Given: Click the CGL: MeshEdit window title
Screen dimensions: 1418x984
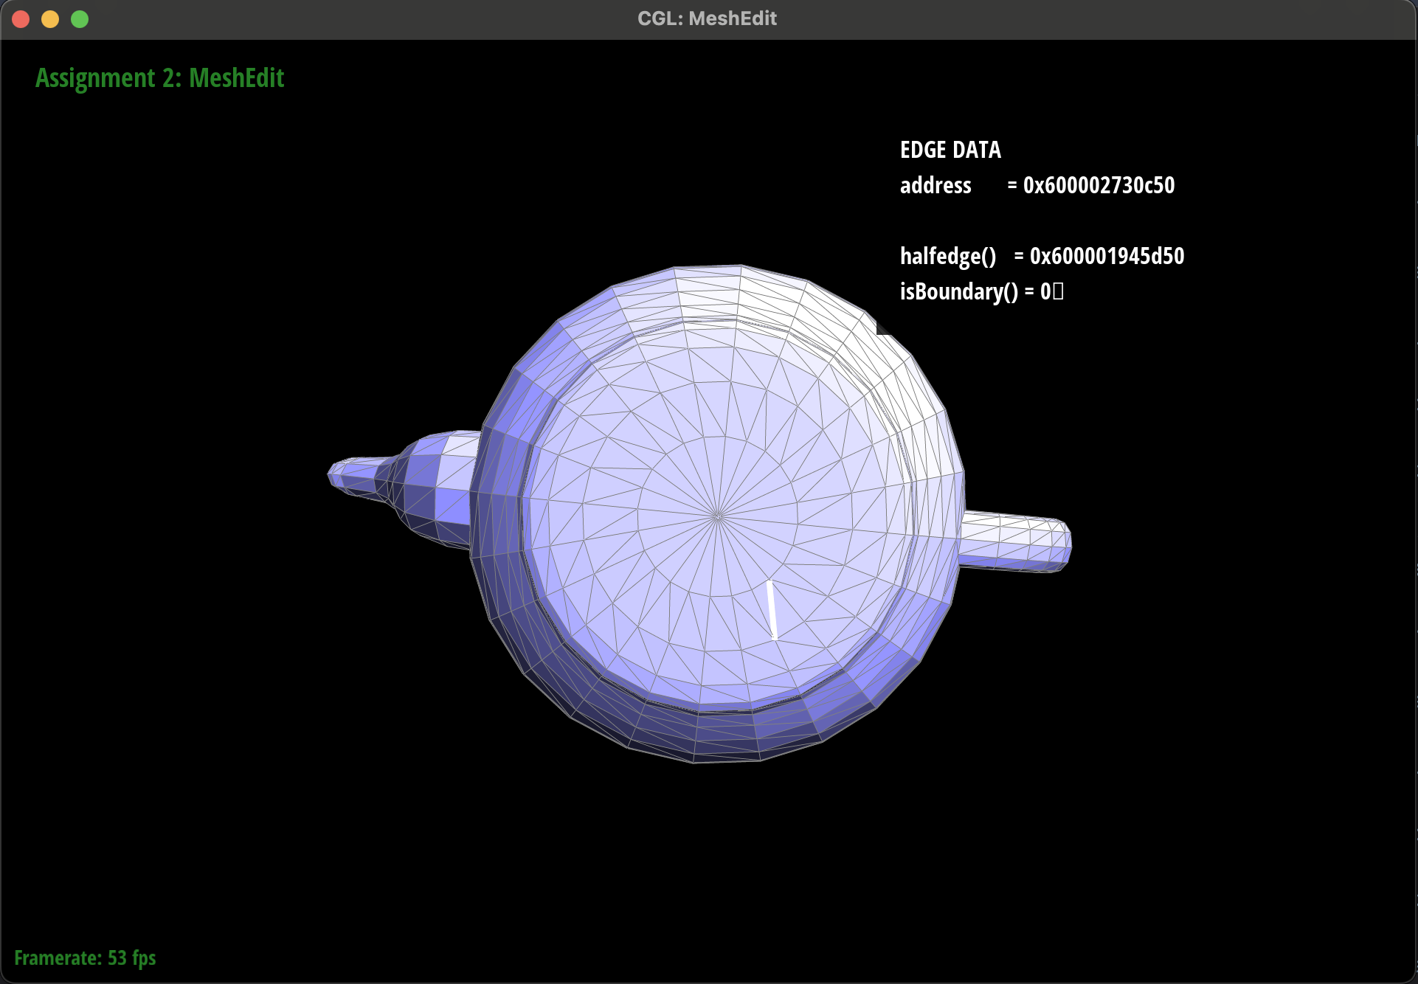Looking at the screenshot, I should point(707,19).
